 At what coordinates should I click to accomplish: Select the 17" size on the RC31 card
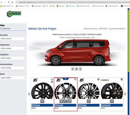click(x=66, y=101)
